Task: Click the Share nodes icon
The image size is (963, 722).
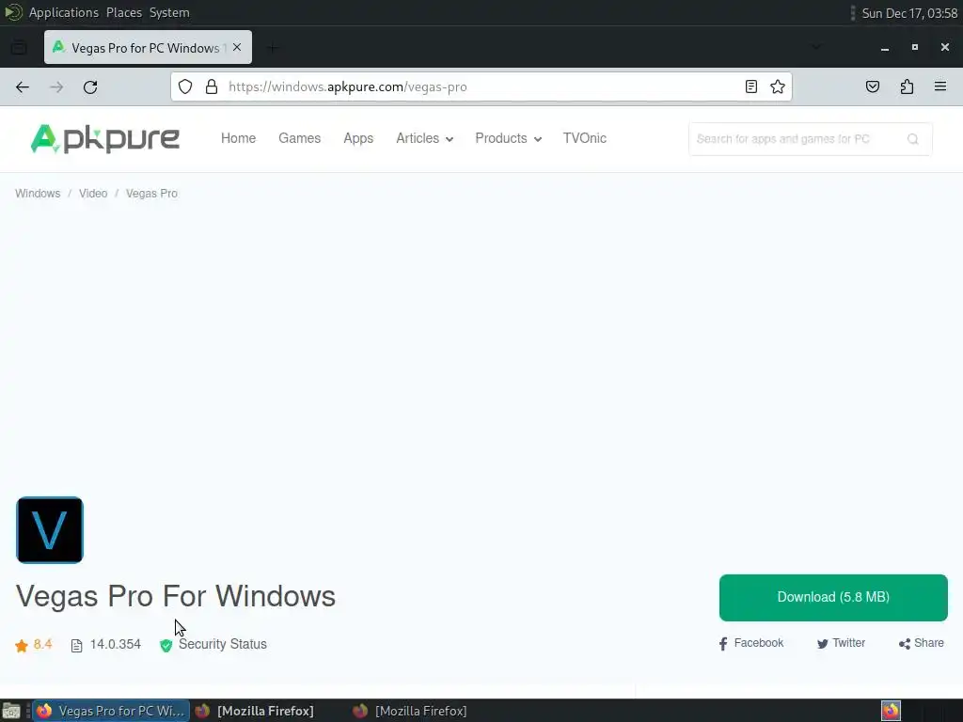Action: tap(904, 643)
